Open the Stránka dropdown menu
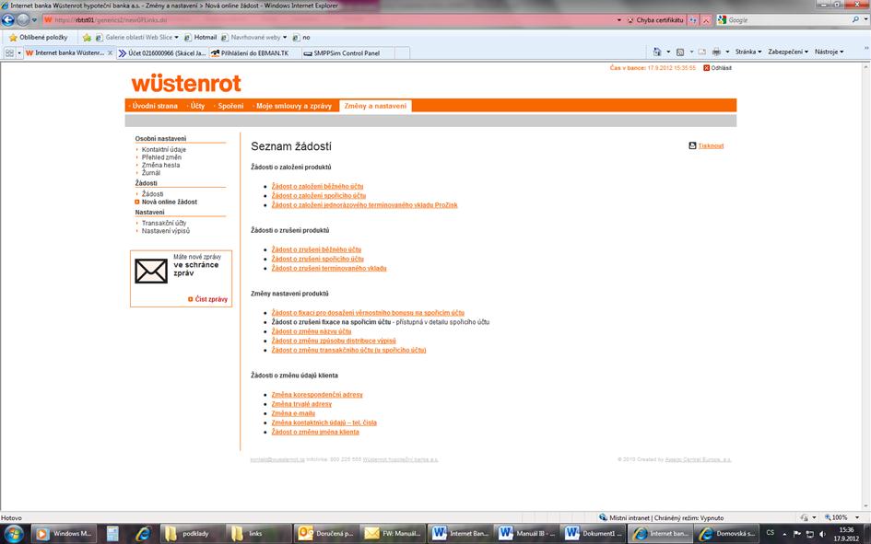The height and width of the screenshot is (544, 871). [x=748, y=52]
